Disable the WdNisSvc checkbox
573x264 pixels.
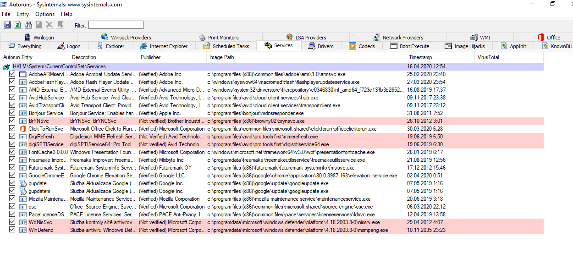click(x=12, y=222)
